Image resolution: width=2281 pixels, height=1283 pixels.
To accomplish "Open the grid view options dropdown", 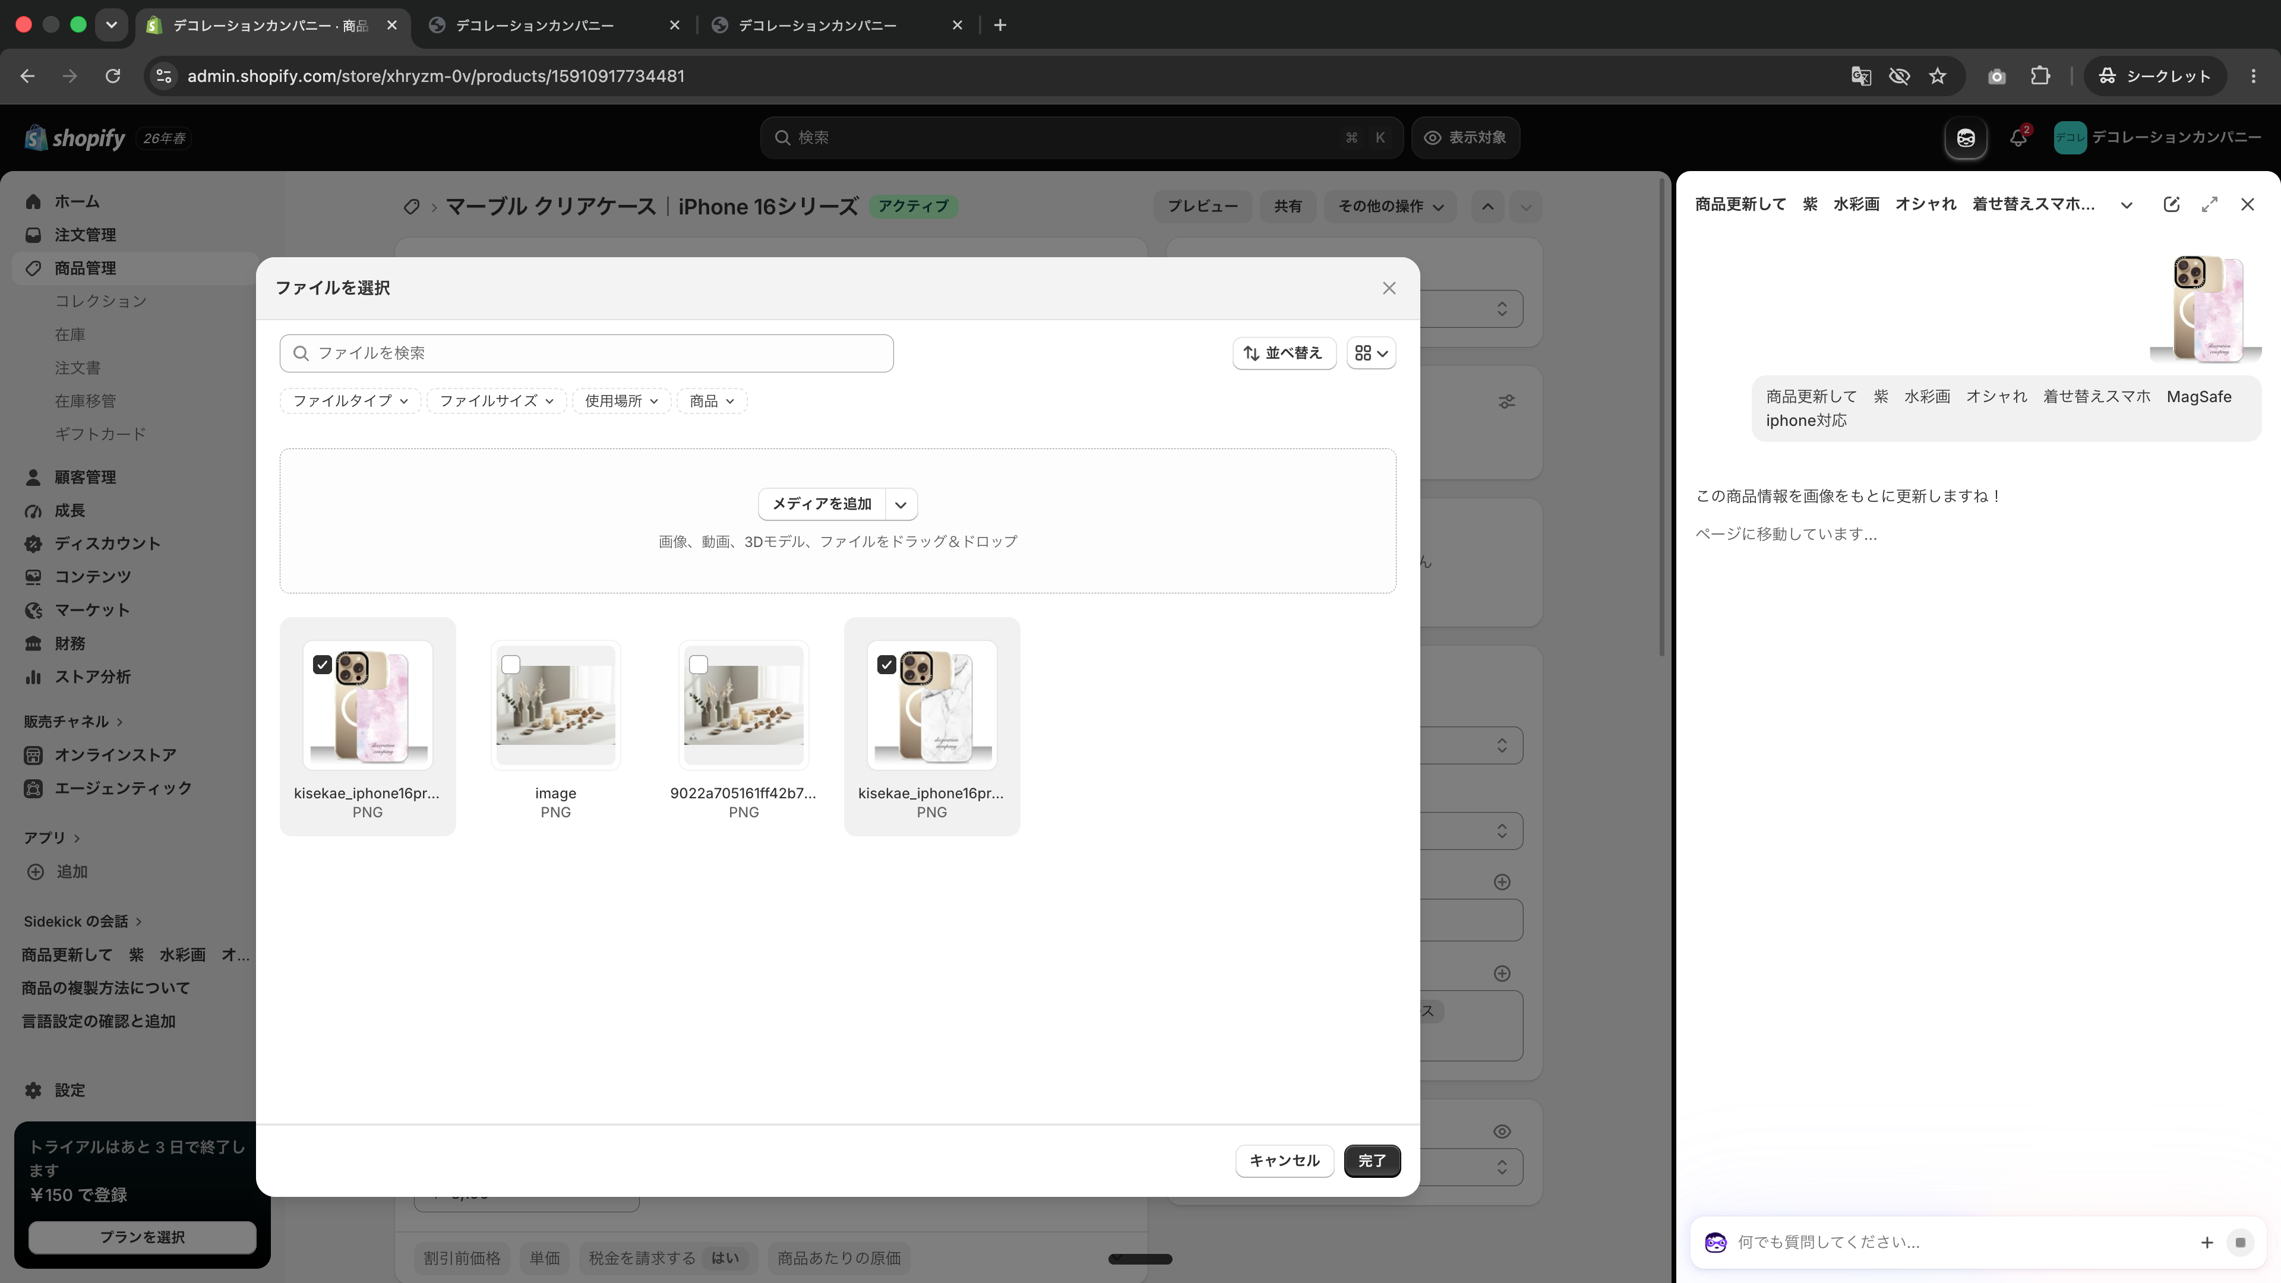I will (1371, 353).
